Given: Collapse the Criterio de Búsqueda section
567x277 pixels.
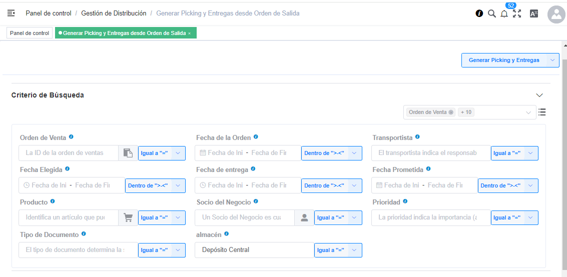Looking at the screenshot, I should [x=539, y=95].
